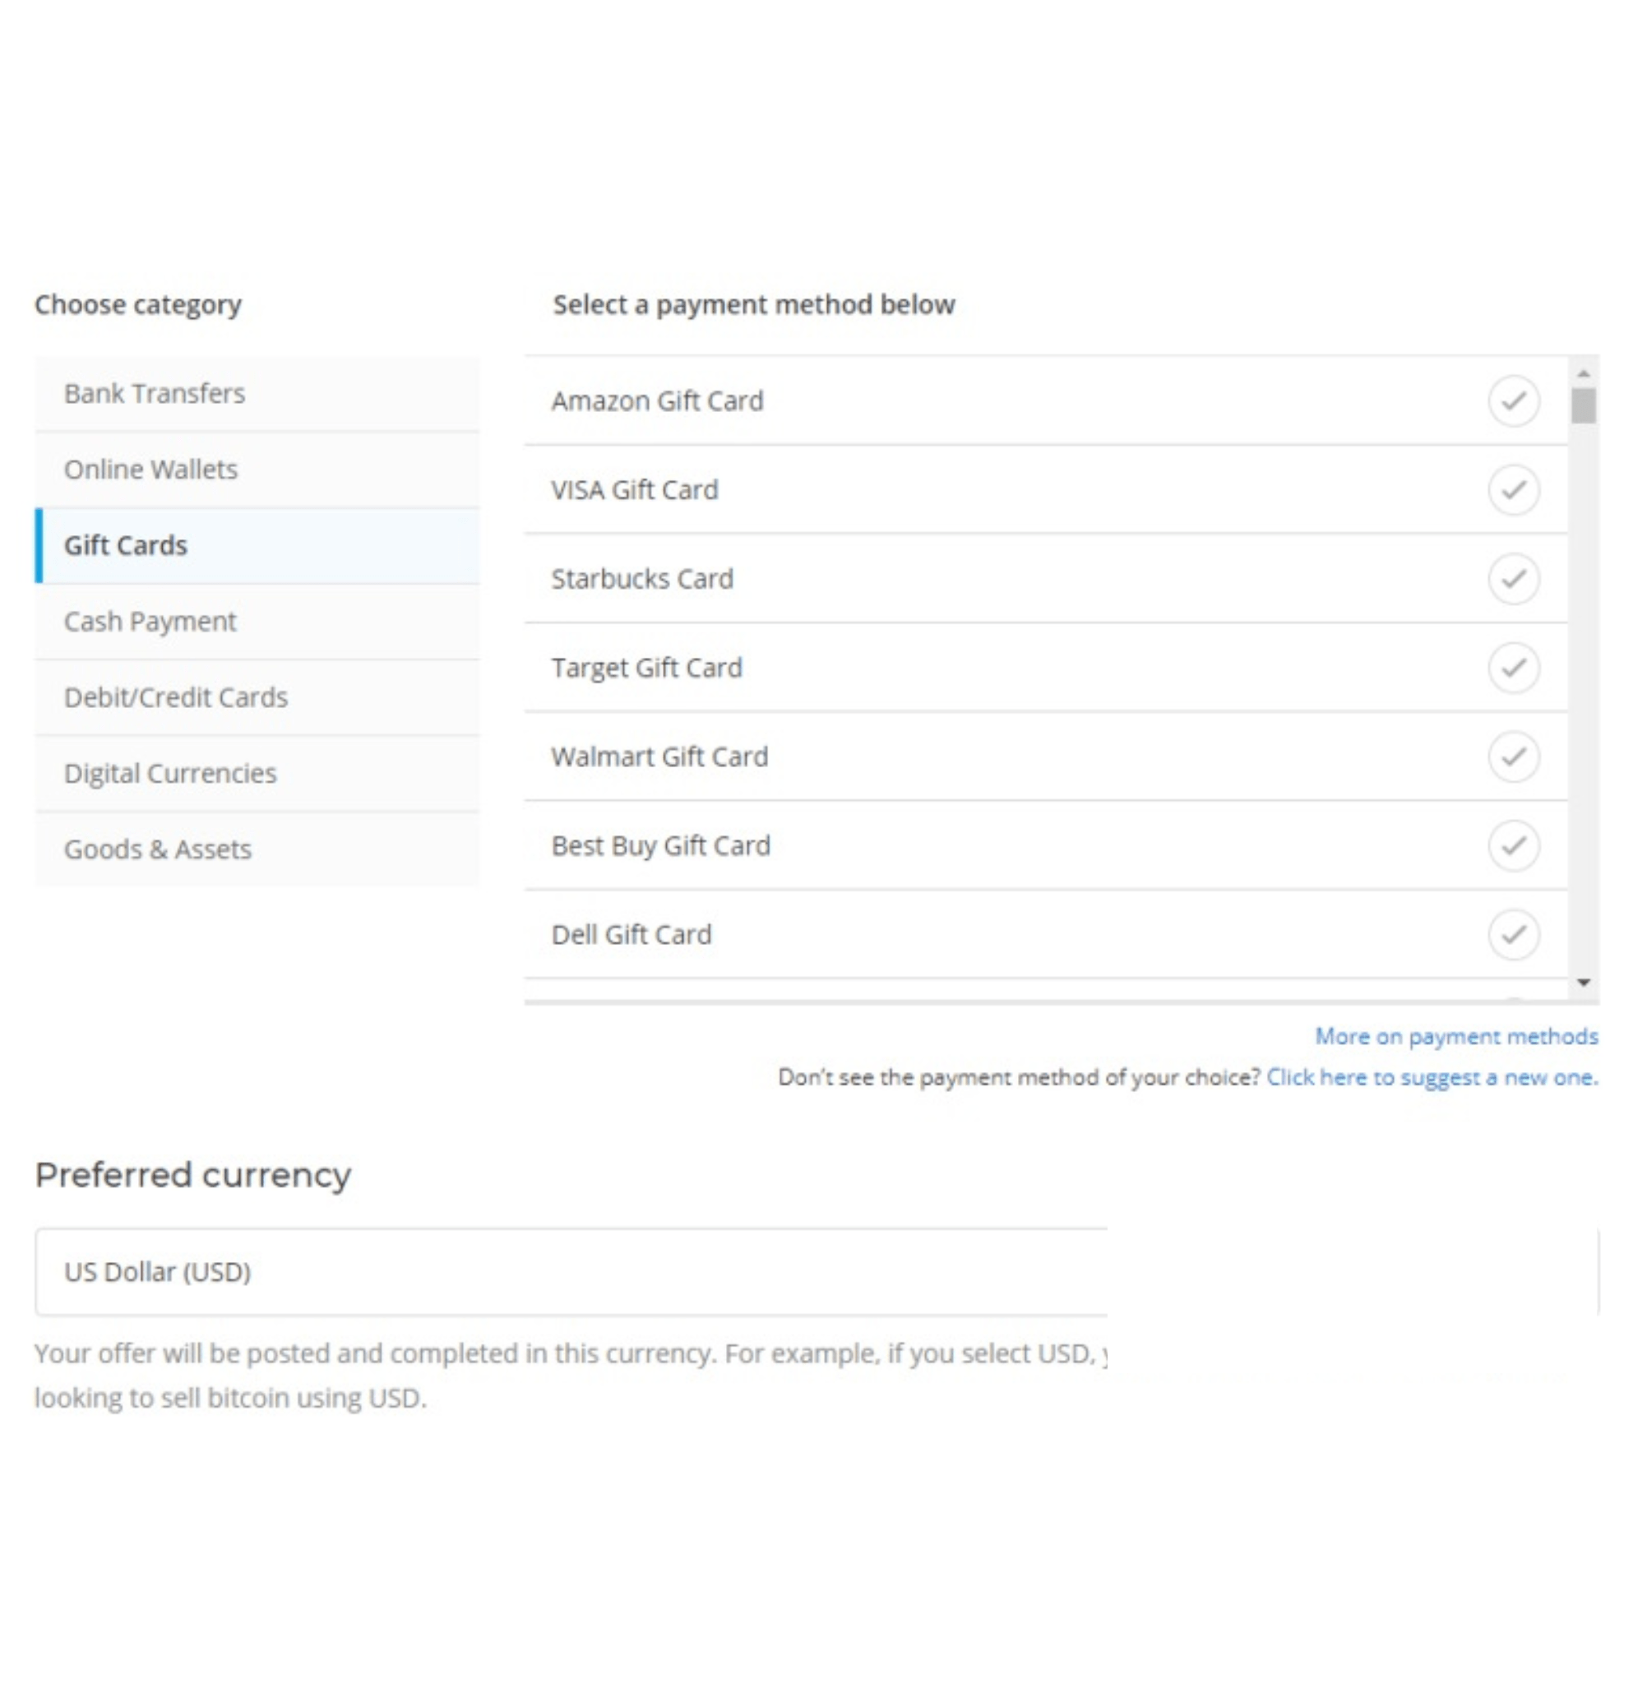Open the More on payment methods link

click(x=1456, y=1036)
